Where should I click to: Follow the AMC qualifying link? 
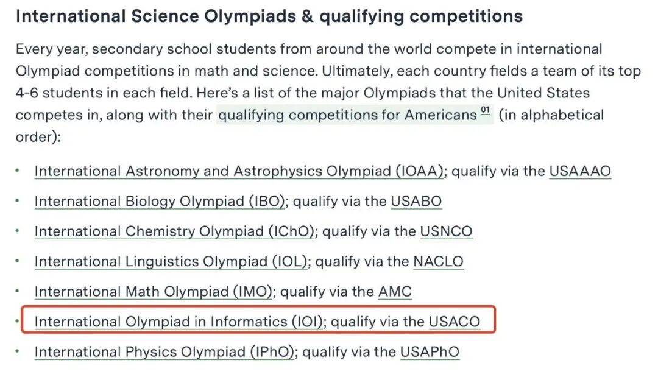[x=395, y=292]
